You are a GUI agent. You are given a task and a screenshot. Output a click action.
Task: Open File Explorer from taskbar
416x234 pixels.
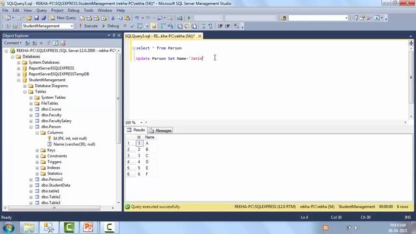[x=29, y=227]
